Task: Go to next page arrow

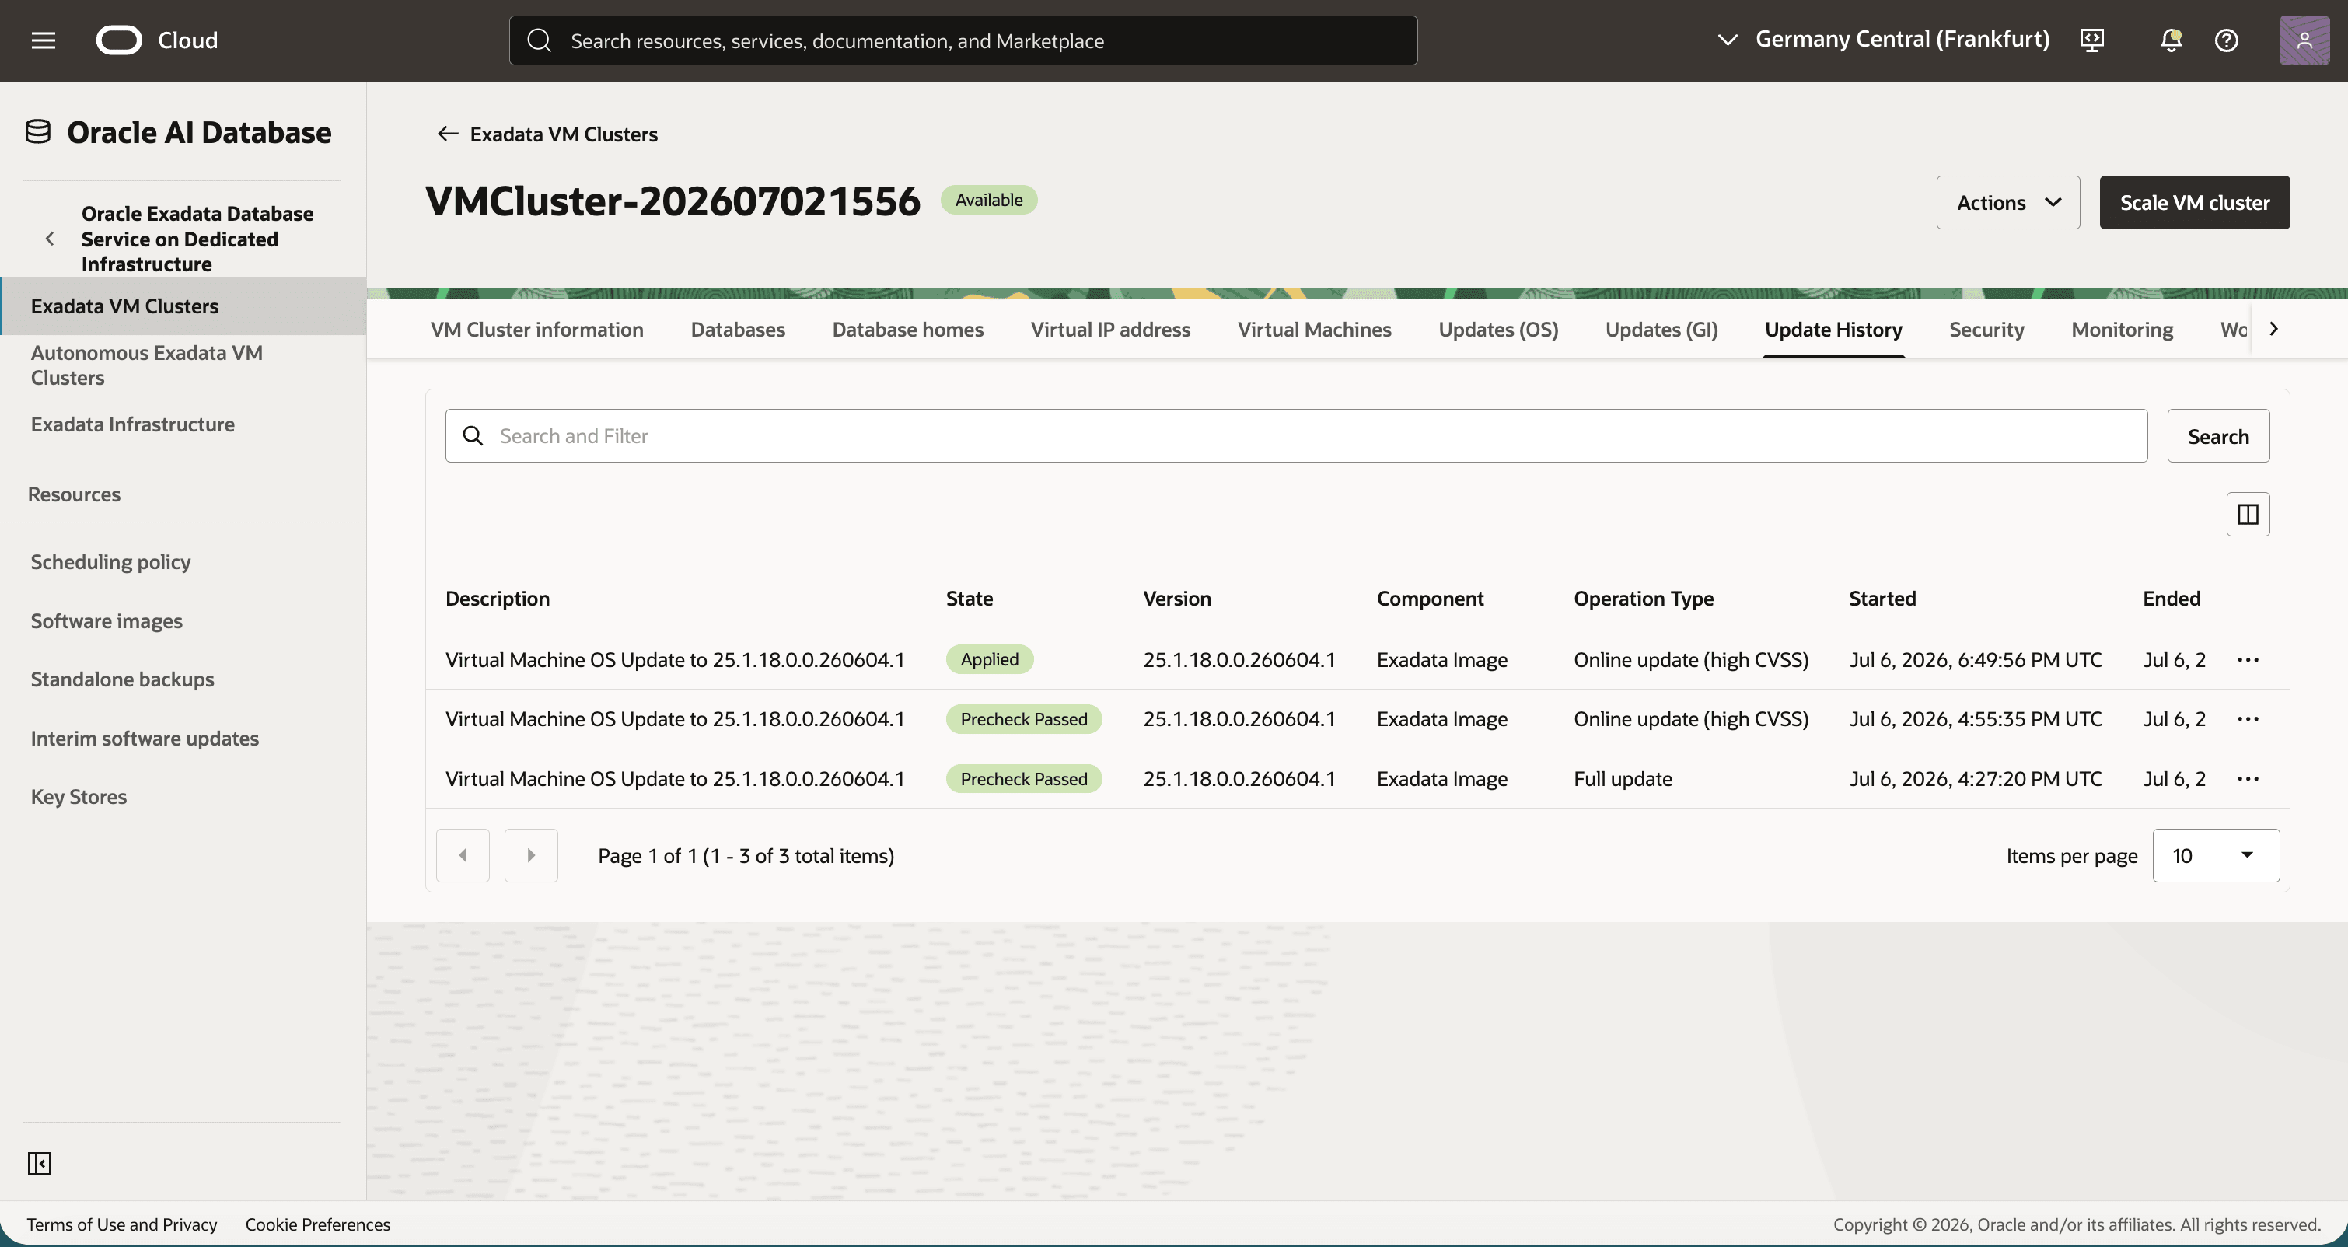Action: tap(531, 855)
